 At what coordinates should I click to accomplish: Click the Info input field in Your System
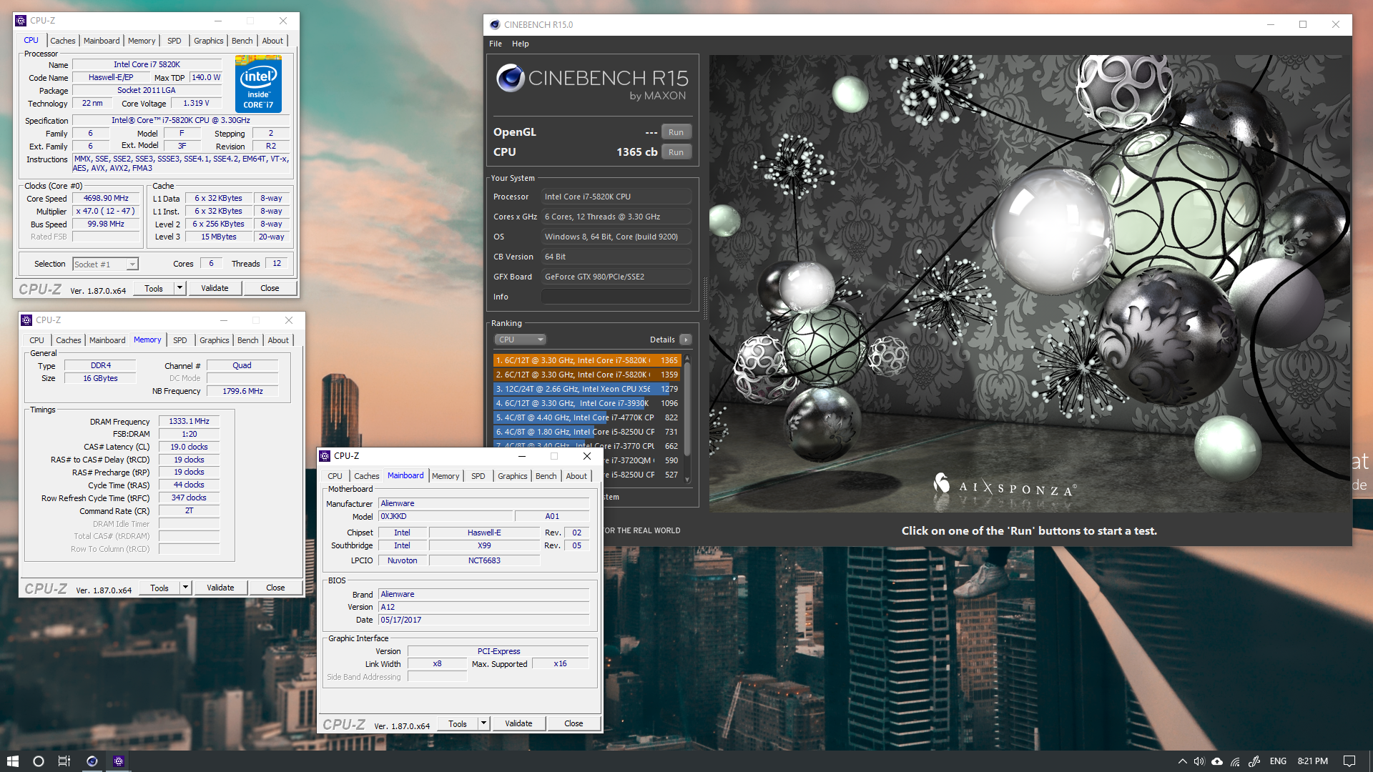[x=616, y=297]
